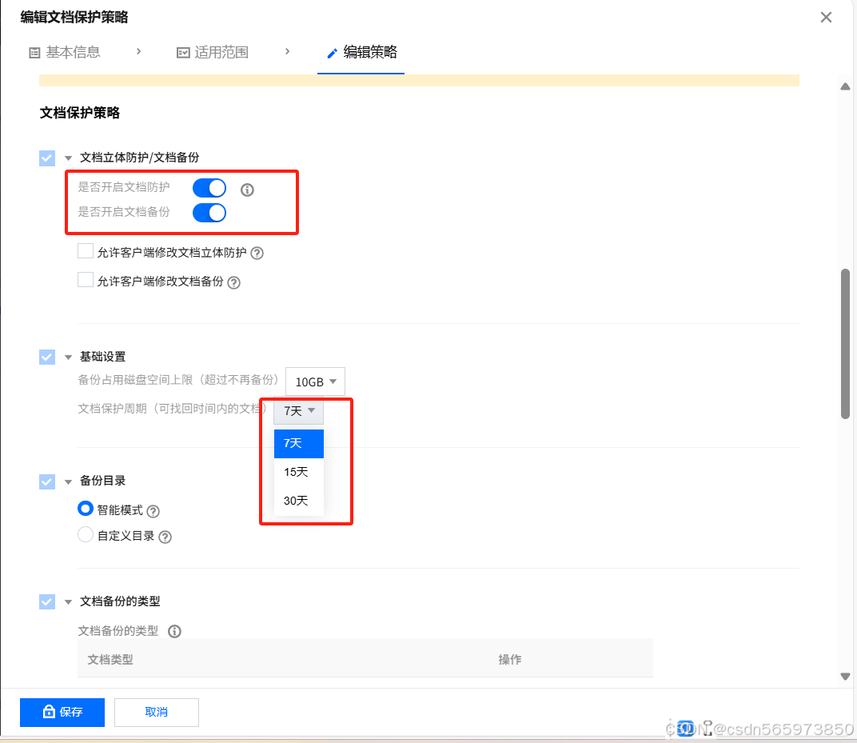This screenshot has width=857, height=743.
Task: Click the scrollbar up arrow
Action: [845, 86]
